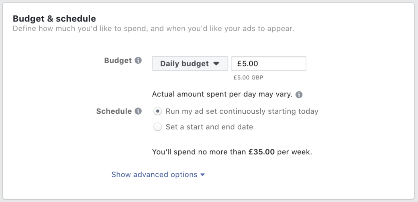Click the chevron beside Show advanced options

tap(203, 175)
